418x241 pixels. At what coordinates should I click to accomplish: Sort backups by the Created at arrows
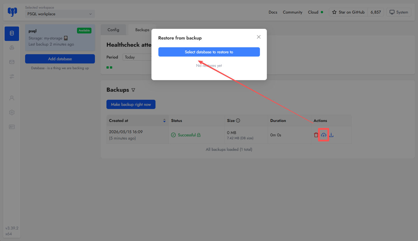[164, 120]
